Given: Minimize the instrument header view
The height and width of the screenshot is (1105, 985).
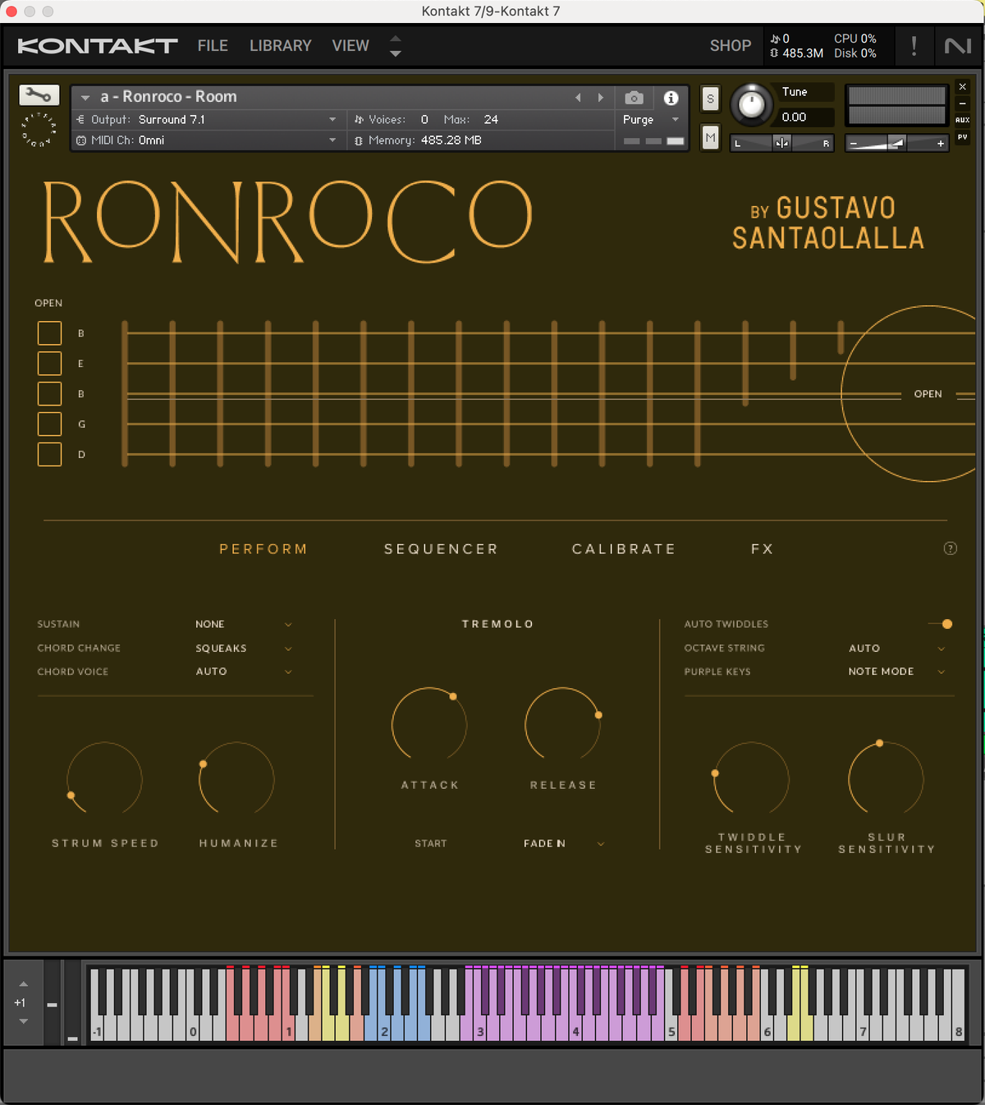Looking at the screenshot, I should pos(963,103).
